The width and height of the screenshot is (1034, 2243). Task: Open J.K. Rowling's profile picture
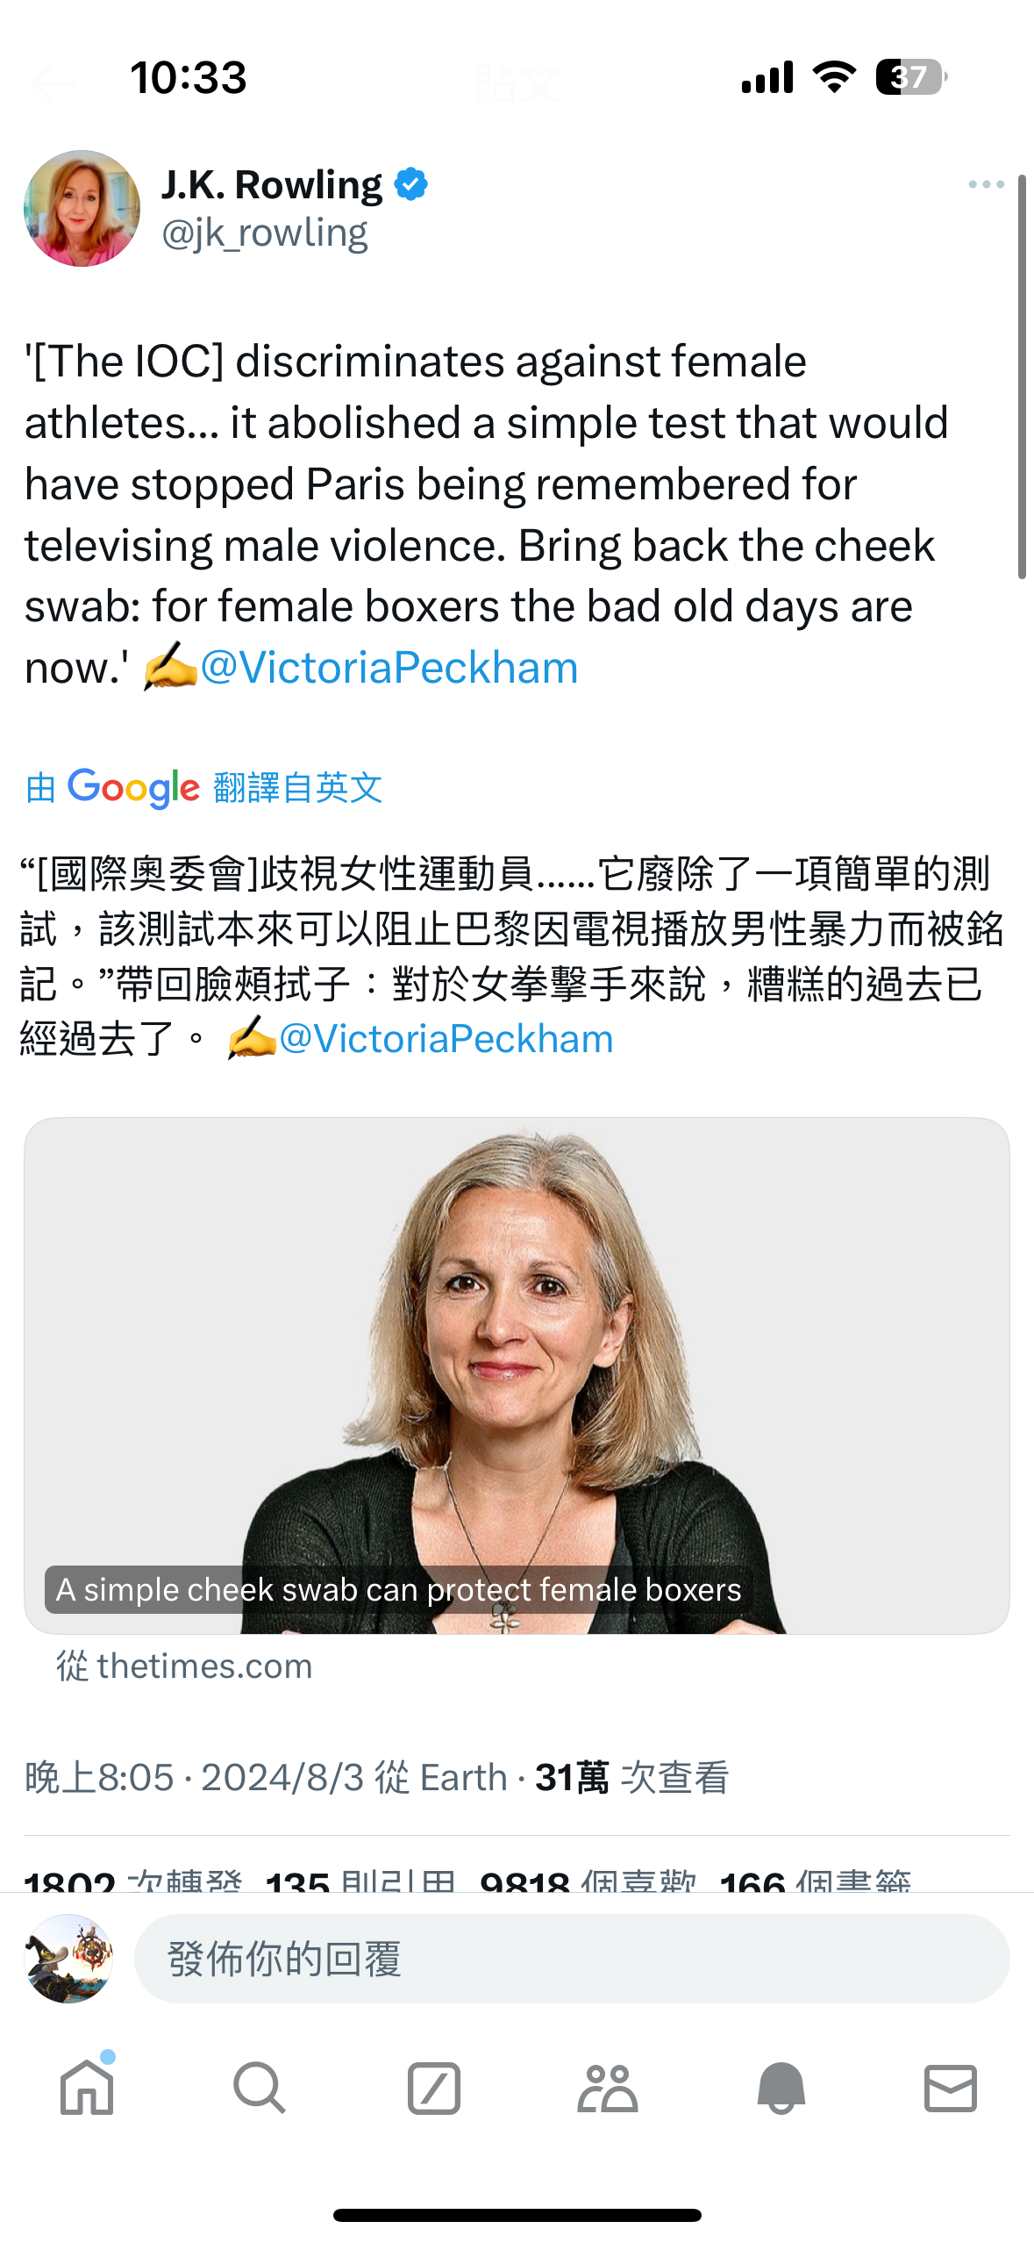click(82, 208)
